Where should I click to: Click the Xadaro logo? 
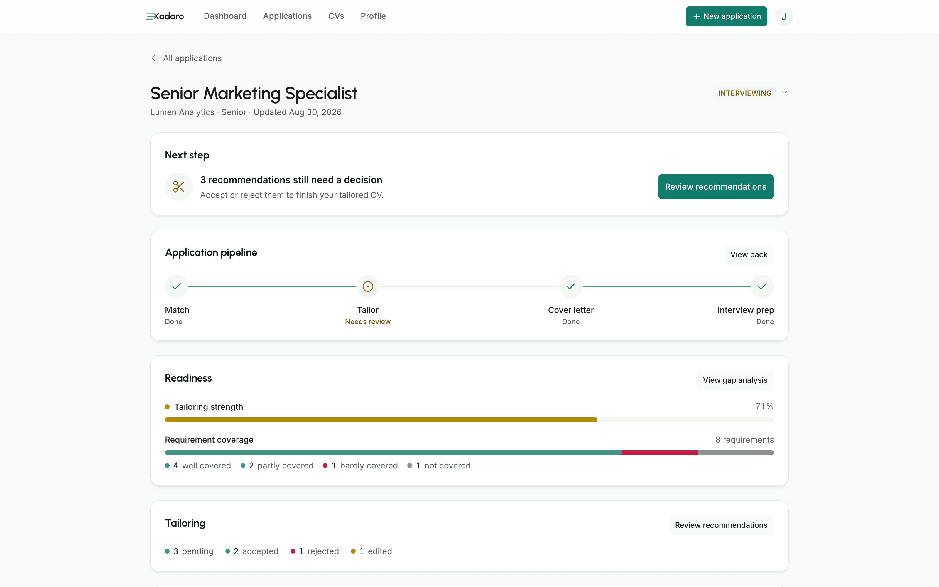click(x=165, y=16)
